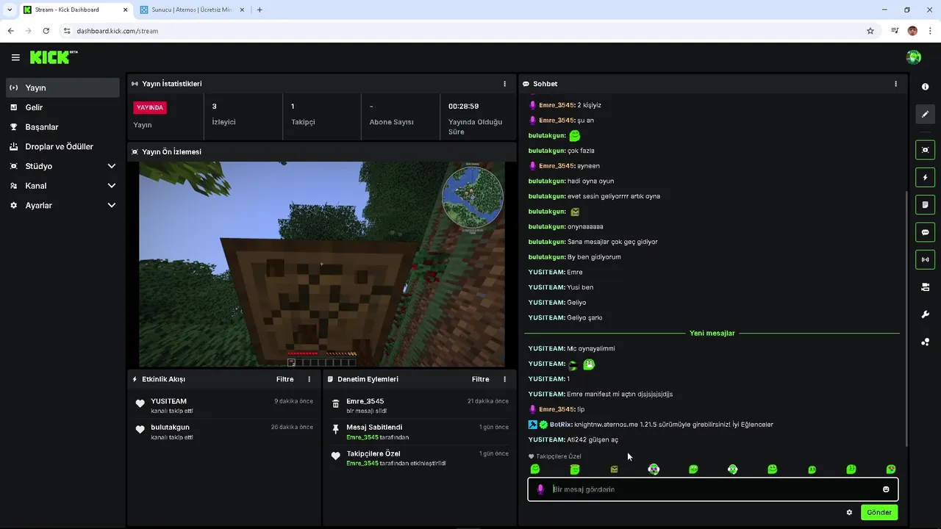The width and height of the screenshot is (941, 529).
Task: Click the Kick logo
Action: [x=54, y=57]
